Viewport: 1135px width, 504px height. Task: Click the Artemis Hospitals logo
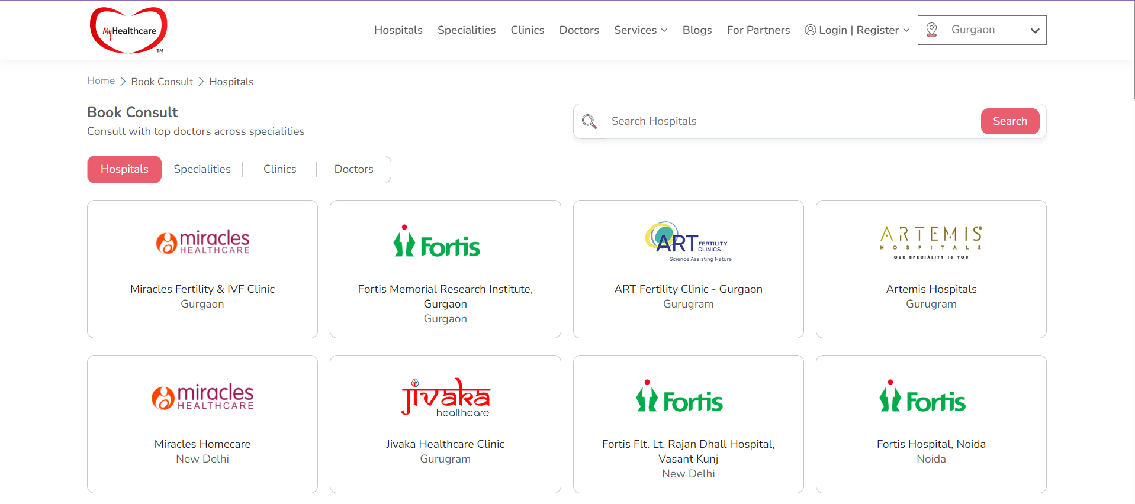click(931, 242)
